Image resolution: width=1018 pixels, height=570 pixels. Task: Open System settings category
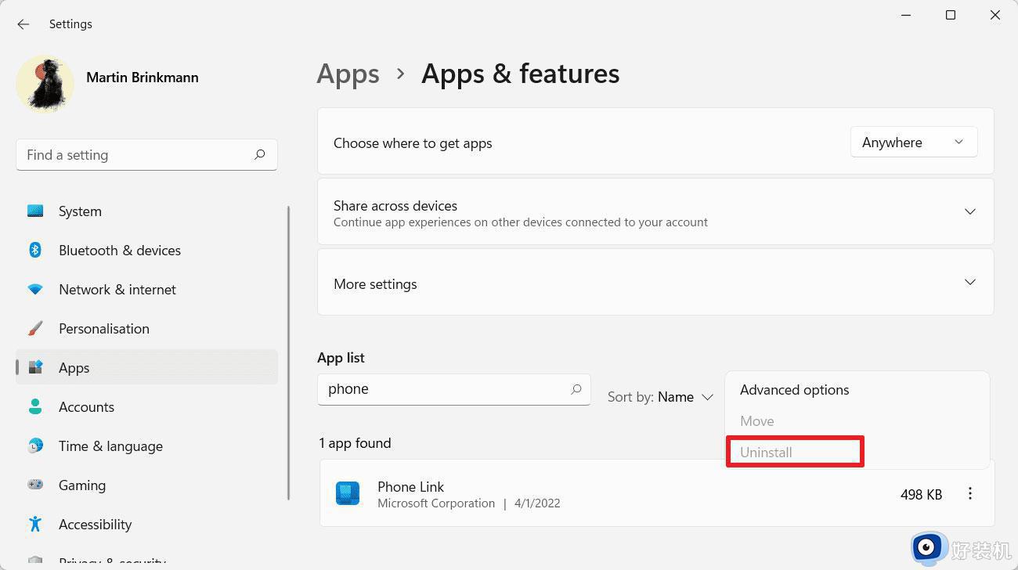[146, 211]
